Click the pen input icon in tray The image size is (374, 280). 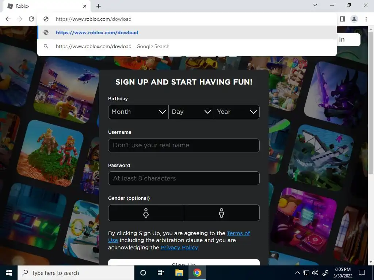325,273
